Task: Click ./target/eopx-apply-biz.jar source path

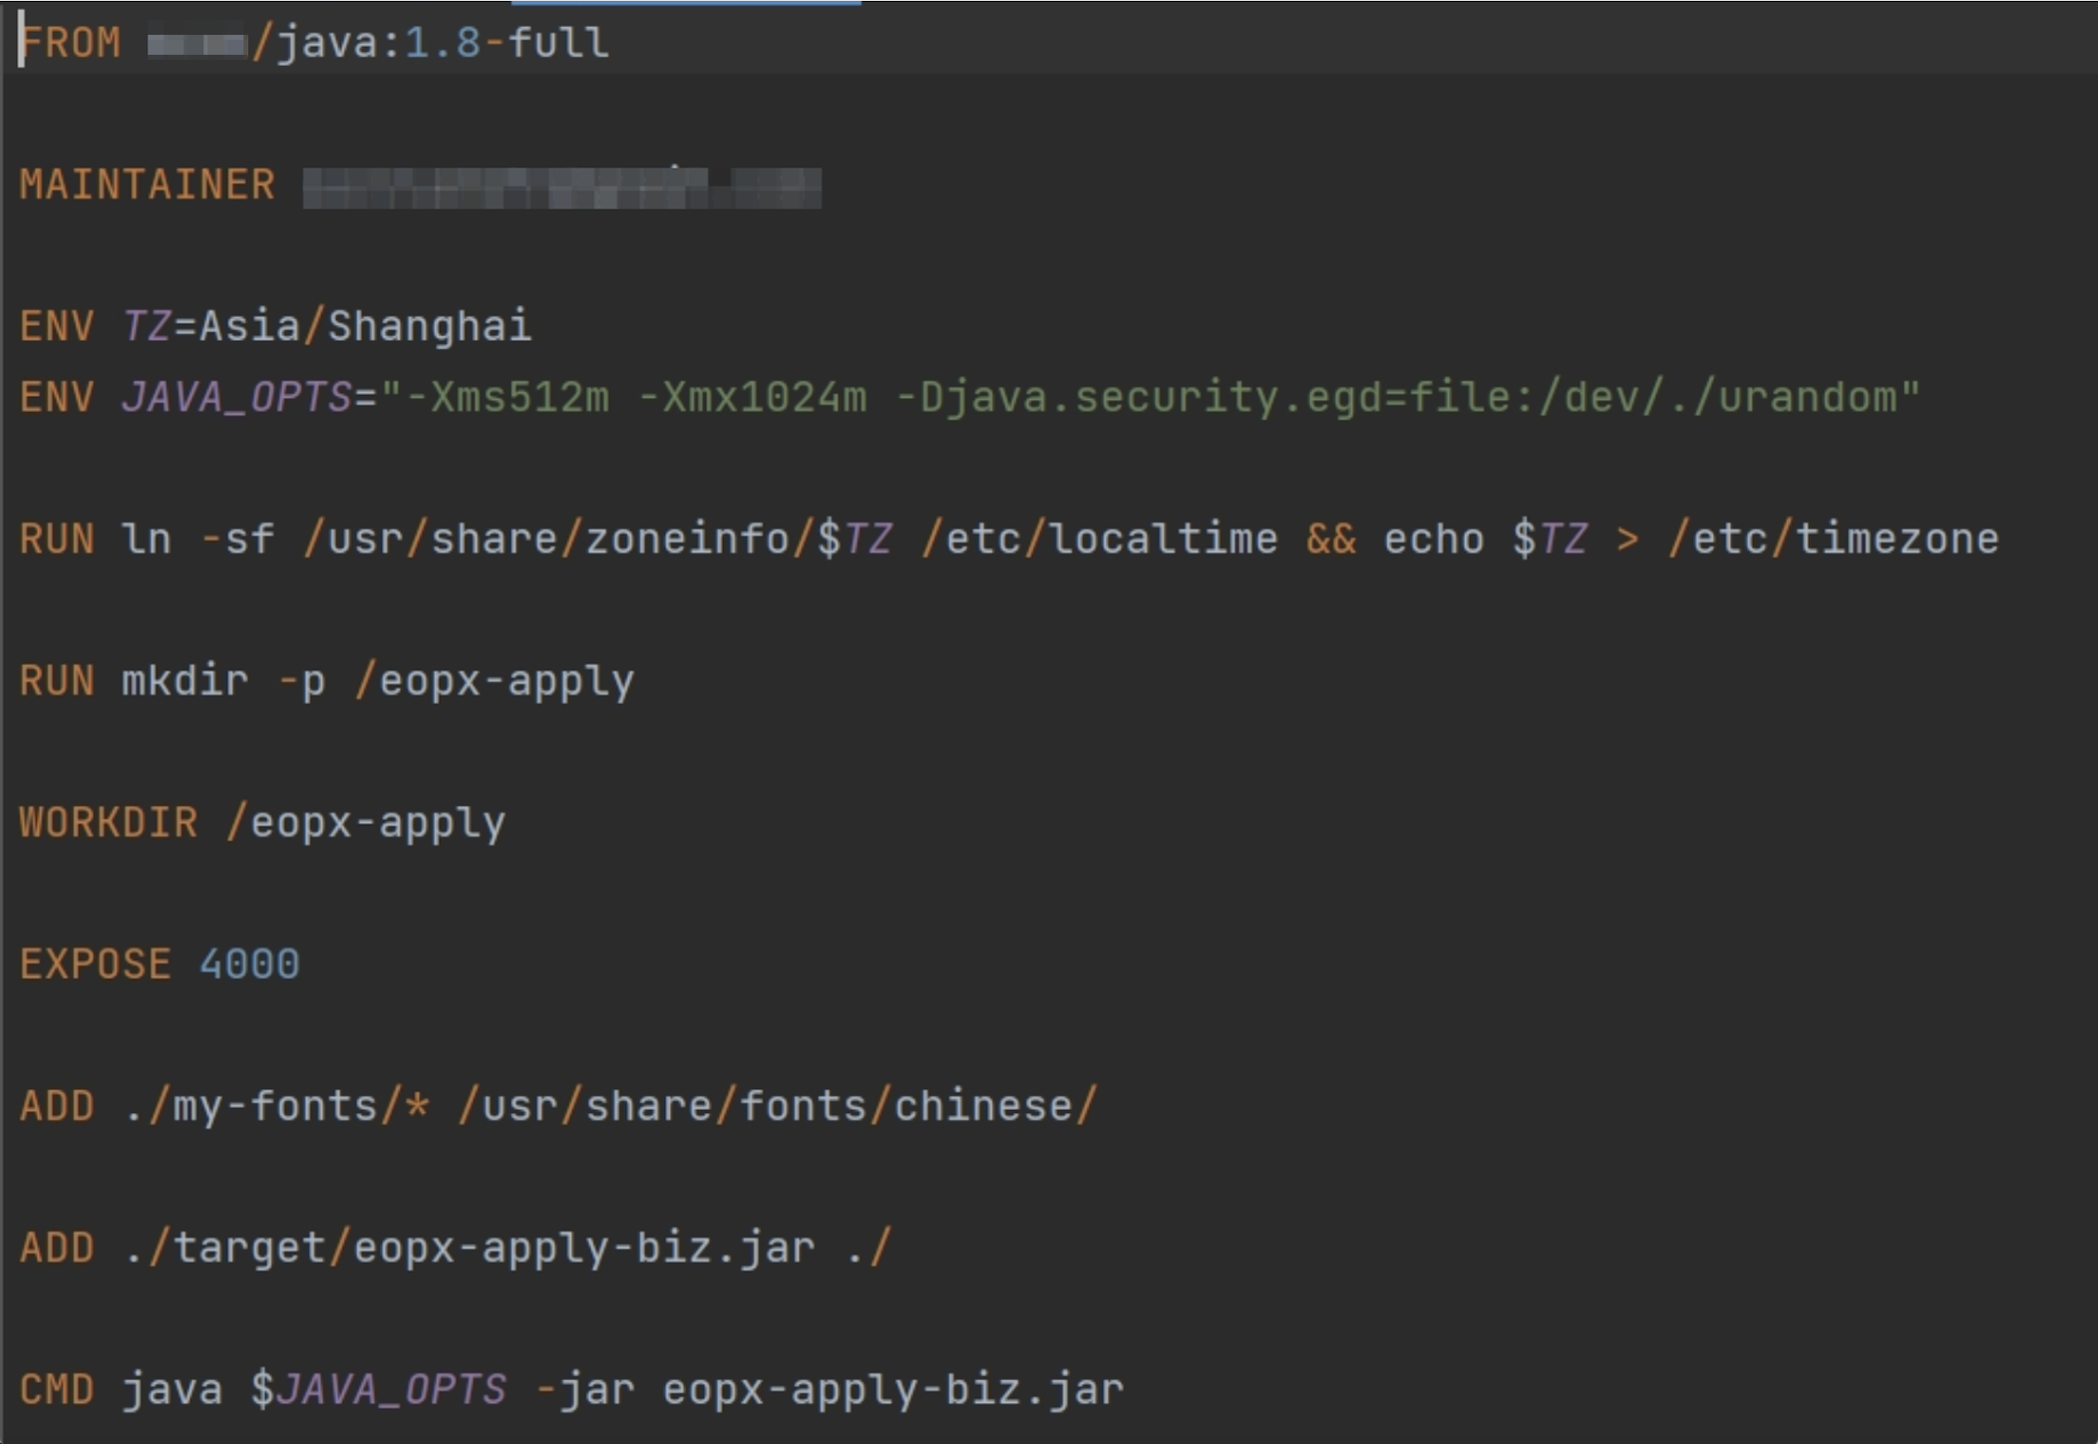Action: pos(470,1249)
